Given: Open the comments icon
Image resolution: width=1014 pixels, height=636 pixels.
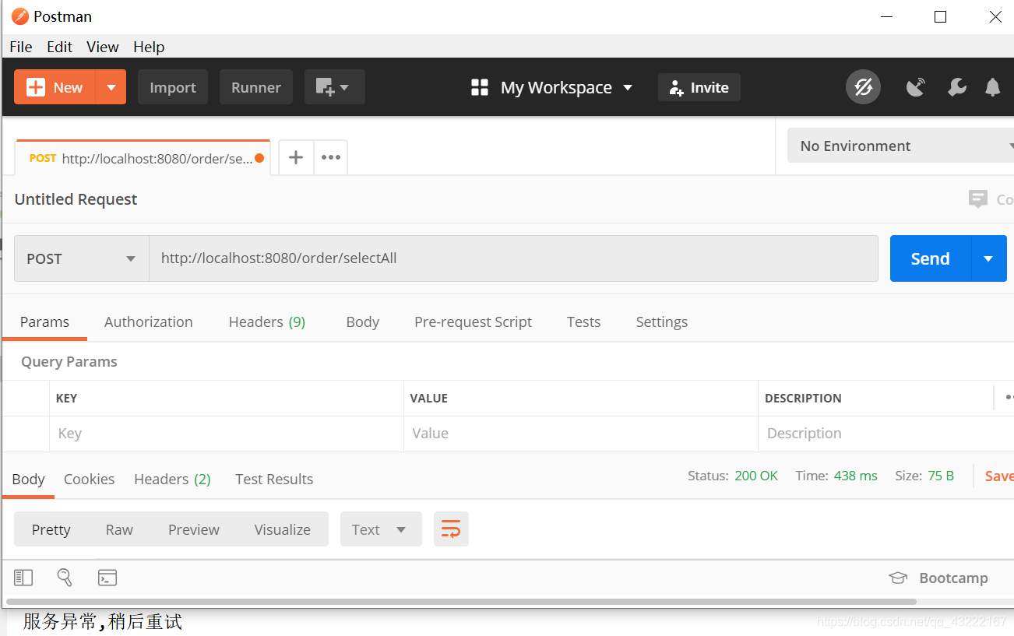Looking at the screenshot, I should [x=977, y=199].
